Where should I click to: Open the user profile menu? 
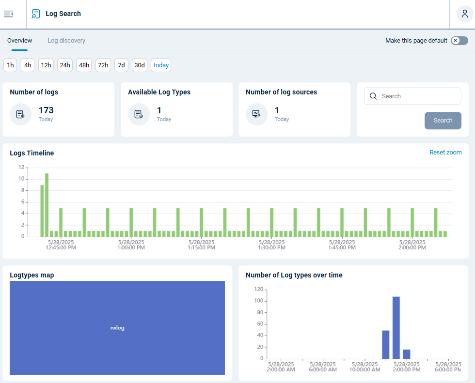(464, 14)
